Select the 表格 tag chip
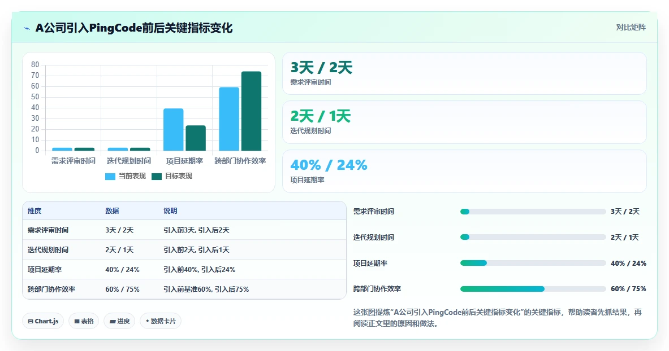The width and height of the screenshot is (669, 351). click(84, 321)
